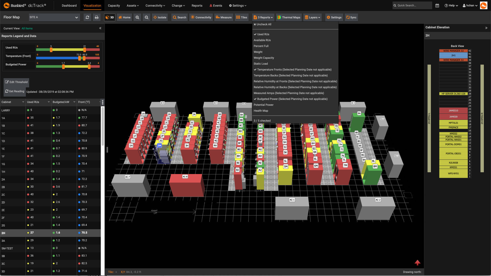The image size is (491, 276).
Task: Click the Edit Threshold button
Action: pyautogui.click(x=16, y=82)
